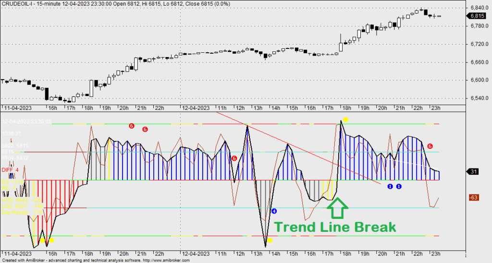Click the 11-04-2023 date on the indicator pane axis
The image size is (492, 263).
coord(18,253)
